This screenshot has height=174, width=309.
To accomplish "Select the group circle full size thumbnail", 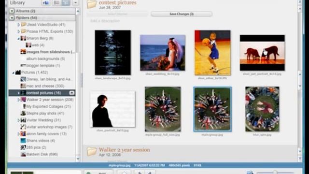I will (x=163, y=109).
